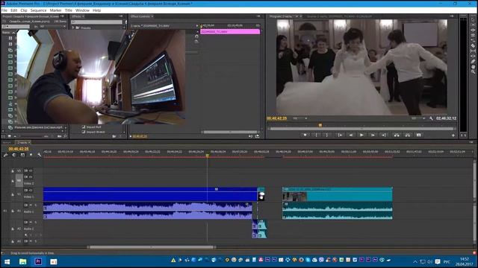478x268 pixels.
Task: Open the Program monitor panel menu
Action: pos(452,16)
